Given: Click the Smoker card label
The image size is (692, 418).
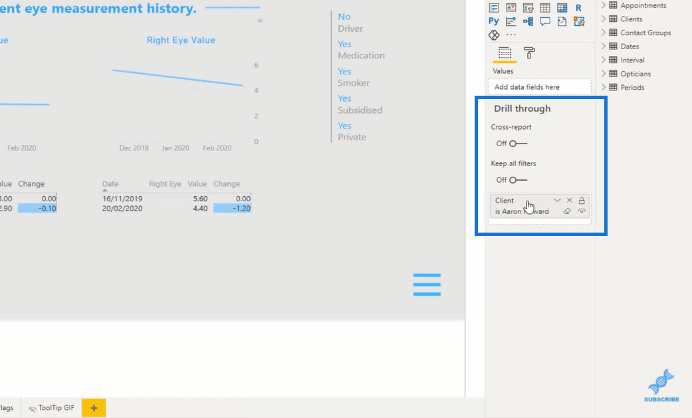Looking at the screenshot, I should [354, 83].
